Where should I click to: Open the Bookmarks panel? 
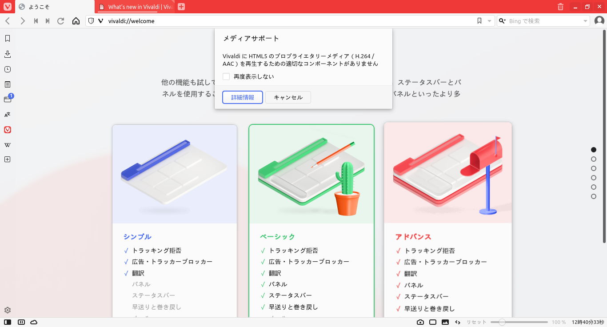8,39
